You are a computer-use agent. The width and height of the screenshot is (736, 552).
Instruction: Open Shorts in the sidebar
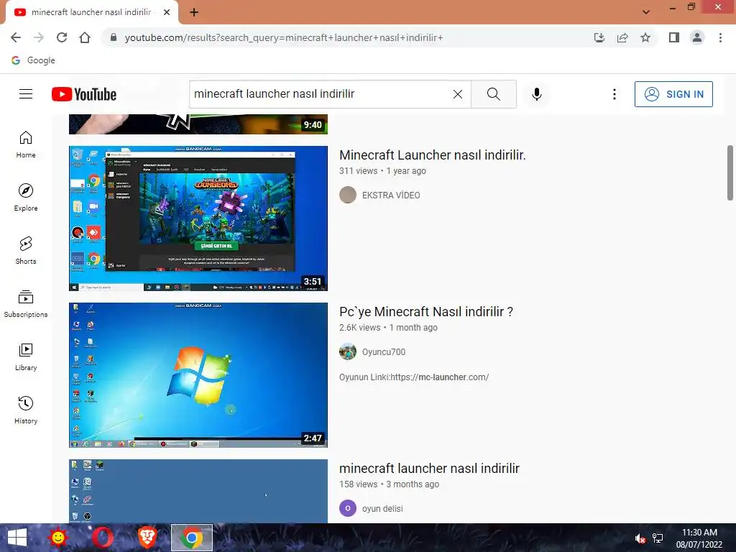26,251
